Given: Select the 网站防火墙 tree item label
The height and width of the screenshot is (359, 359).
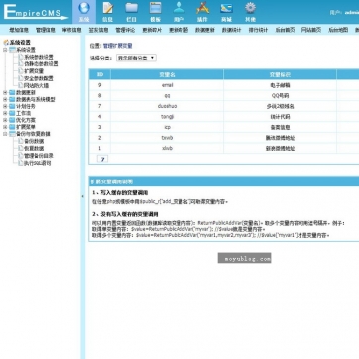Looking at the screenshot, I should click(x=36, y=85).
